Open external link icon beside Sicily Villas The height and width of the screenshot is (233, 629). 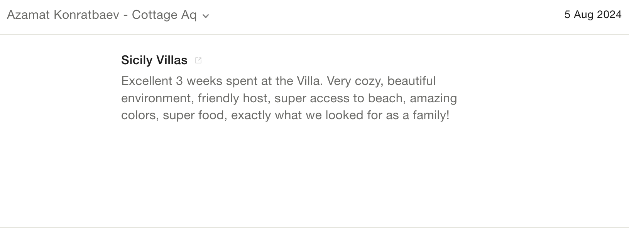coord(198,60)
